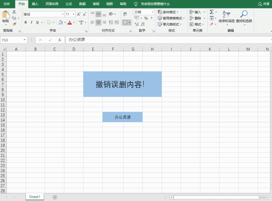The width and height of the screenshot is (272, 201).
Task: Open the font size dropdown
Action: [x=74, y=14]
